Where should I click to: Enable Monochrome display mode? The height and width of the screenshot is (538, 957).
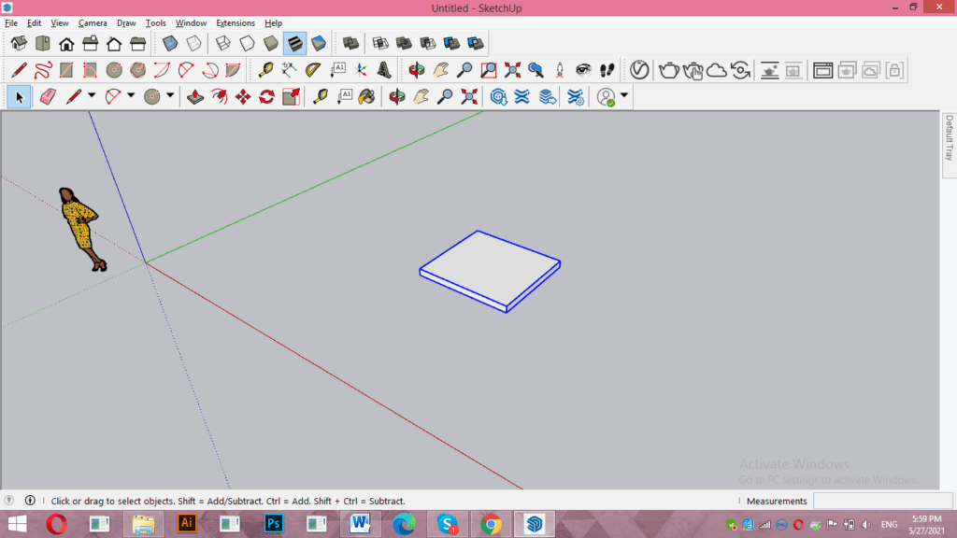point(319,43)
